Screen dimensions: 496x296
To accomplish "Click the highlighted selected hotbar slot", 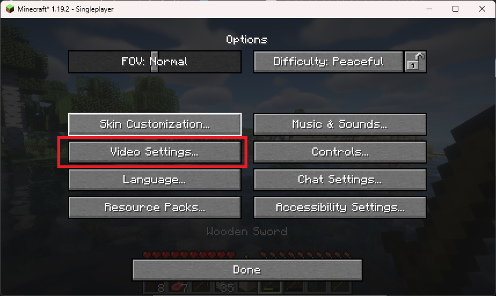I will (x=271, y=287).
